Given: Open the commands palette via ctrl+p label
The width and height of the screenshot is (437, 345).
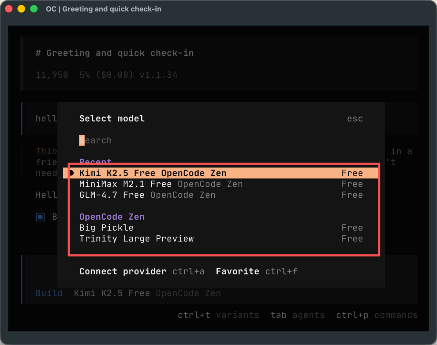Looking at the screenshot, I should coord(352,315).
